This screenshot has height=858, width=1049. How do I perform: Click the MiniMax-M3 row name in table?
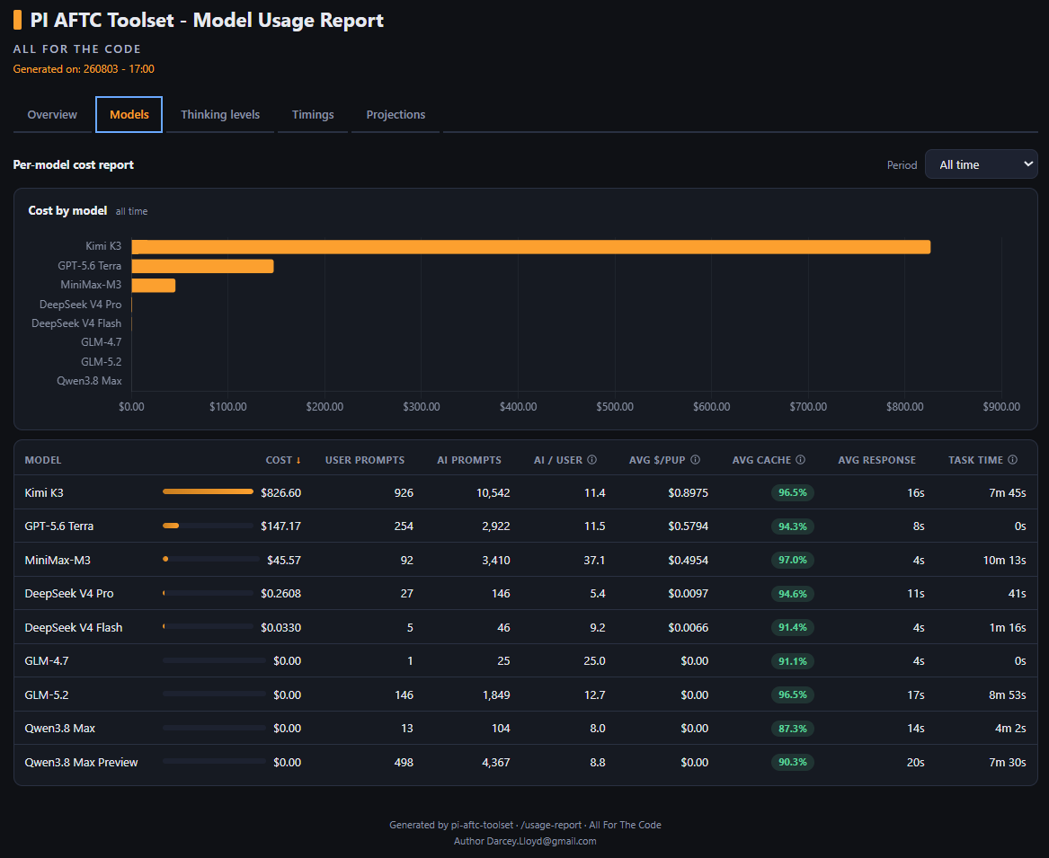(58, 561)
